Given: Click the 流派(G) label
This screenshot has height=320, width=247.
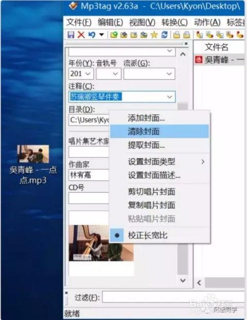Looking at the screenshot, I should tap(136, 63).
